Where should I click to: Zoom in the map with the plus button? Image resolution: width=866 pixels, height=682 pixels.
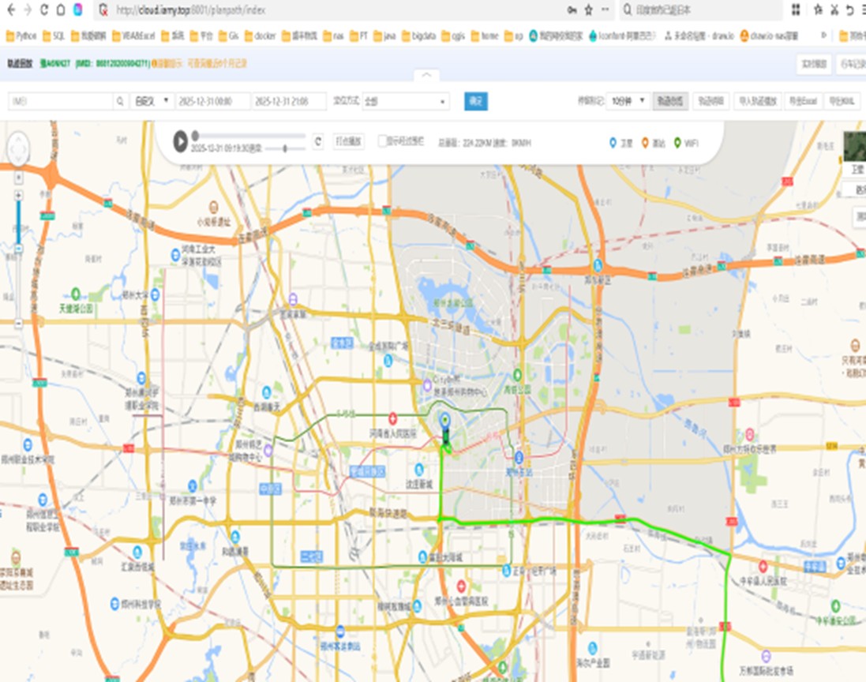click(19, 194)
